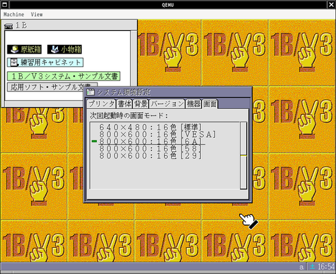
Task: Switch to the バージョン tab
Action: point(167,104)
